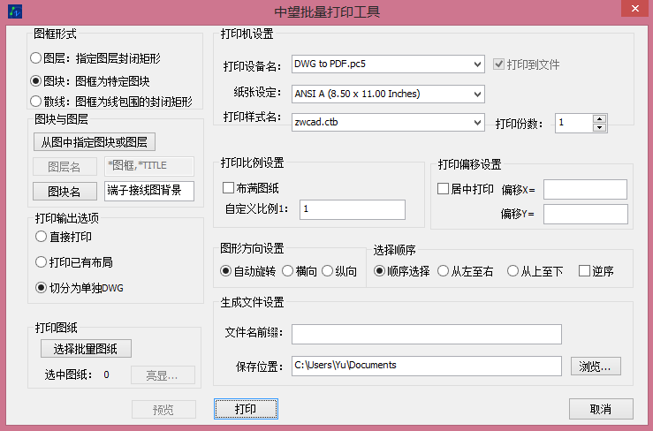This screenshot has height=431, width=653.
Task: Choose 直接打印 output option
Action: tap(41, 237)
